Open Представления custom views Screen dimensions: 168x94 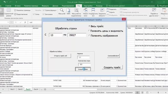coord(21,14)
